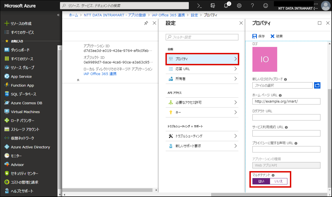Open the directory and subscription filter
The image size is (332, 197).
[213, 6]
